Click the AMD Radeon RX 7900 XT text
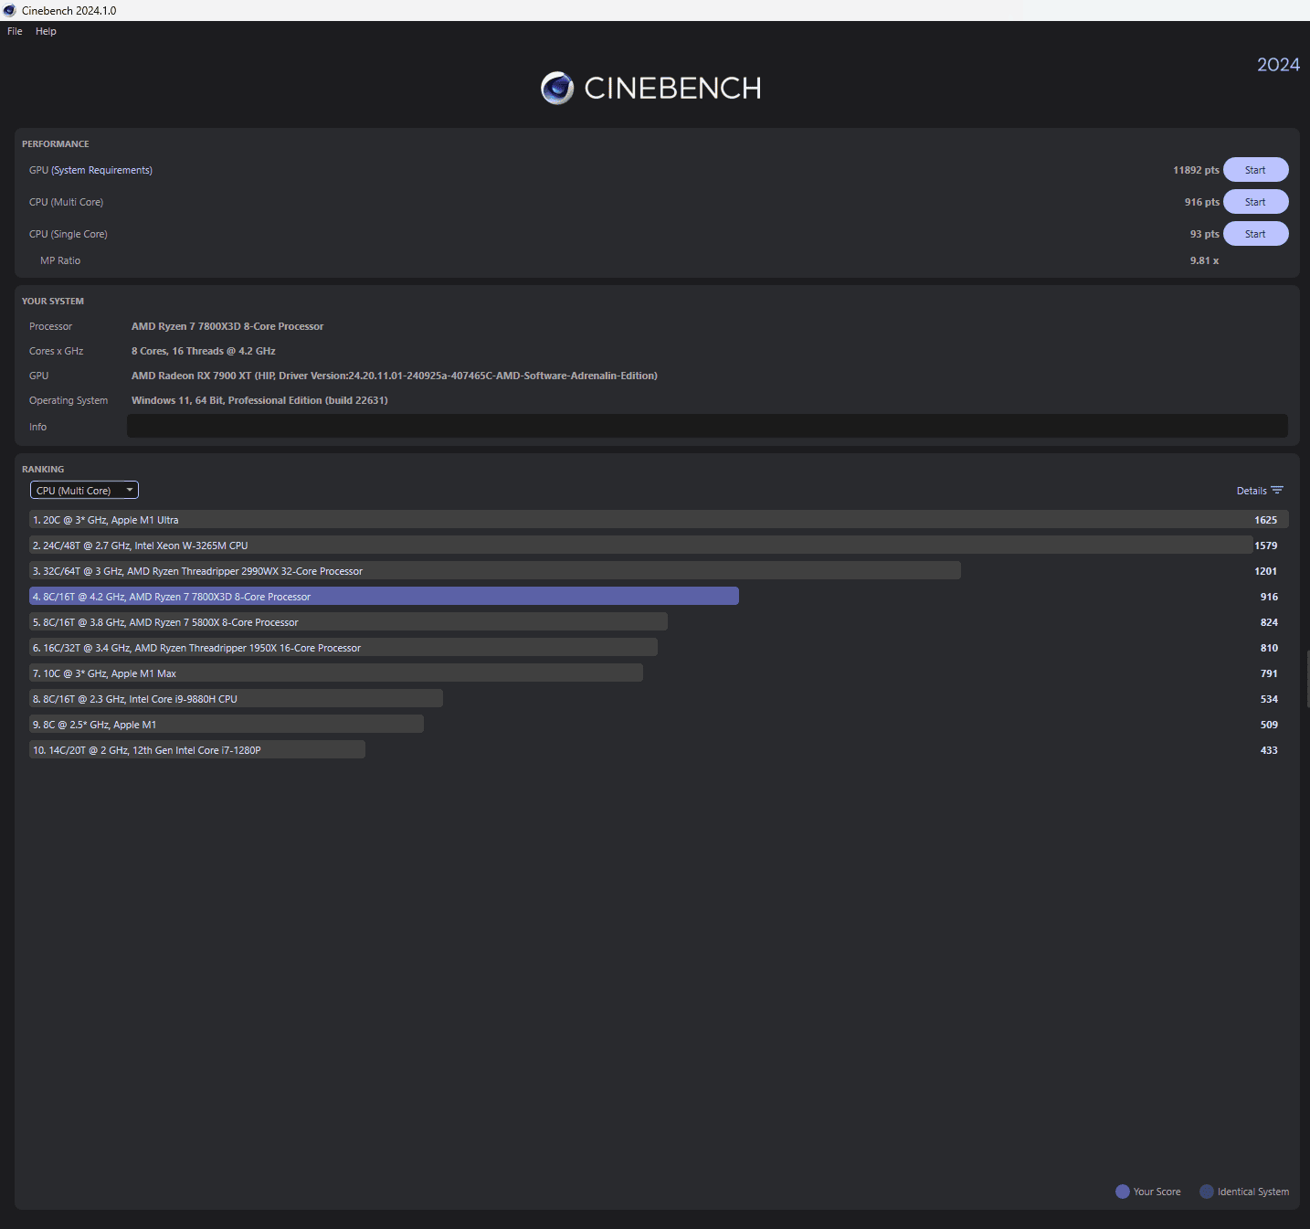 [395, 376]
